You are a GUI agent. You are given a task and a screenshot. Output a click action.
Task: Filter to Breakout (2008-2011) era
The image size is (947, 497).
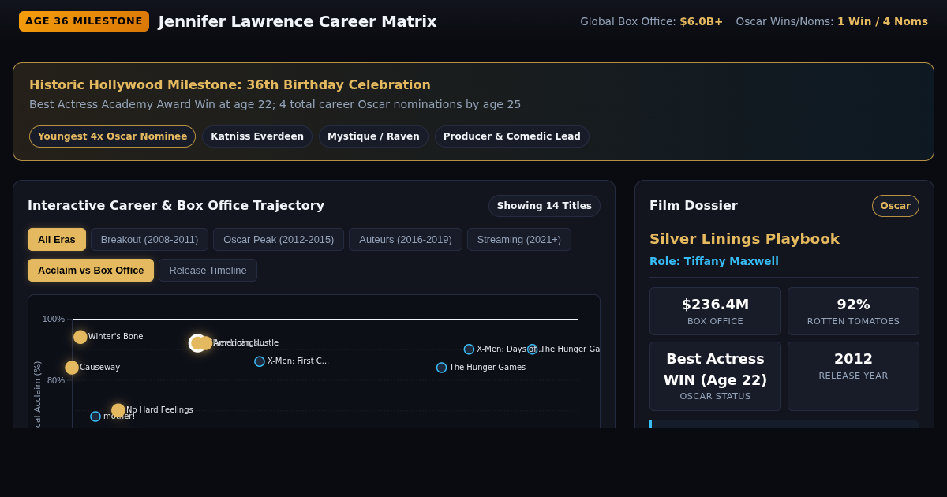[x=149, y=240]
